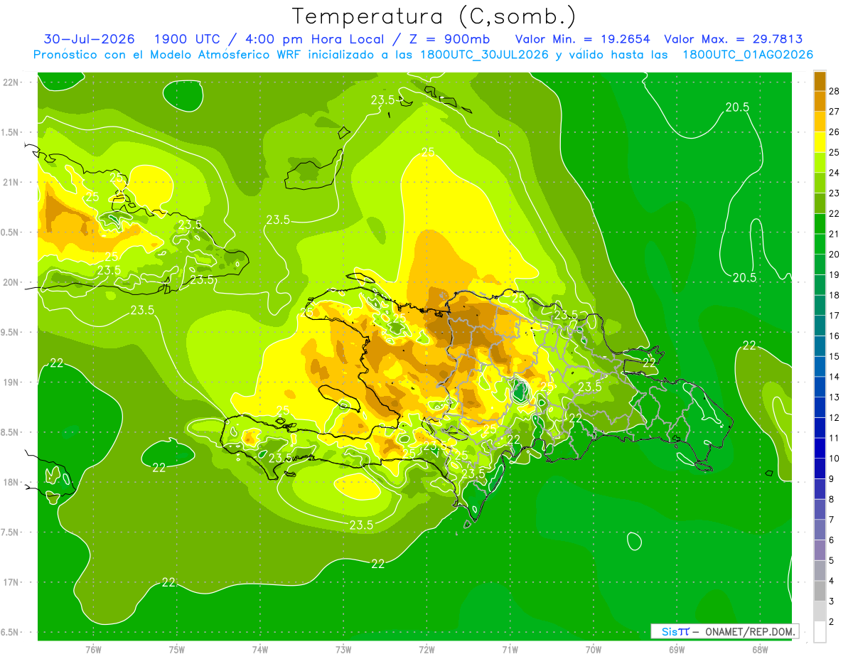Pick the white swatch below 2 on color bar
Screen dimensions: 853x659
point(820,632)
